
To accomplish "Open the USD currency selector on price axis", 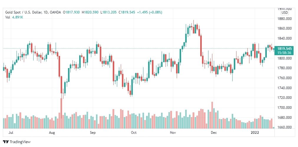I will coord(285,13).
